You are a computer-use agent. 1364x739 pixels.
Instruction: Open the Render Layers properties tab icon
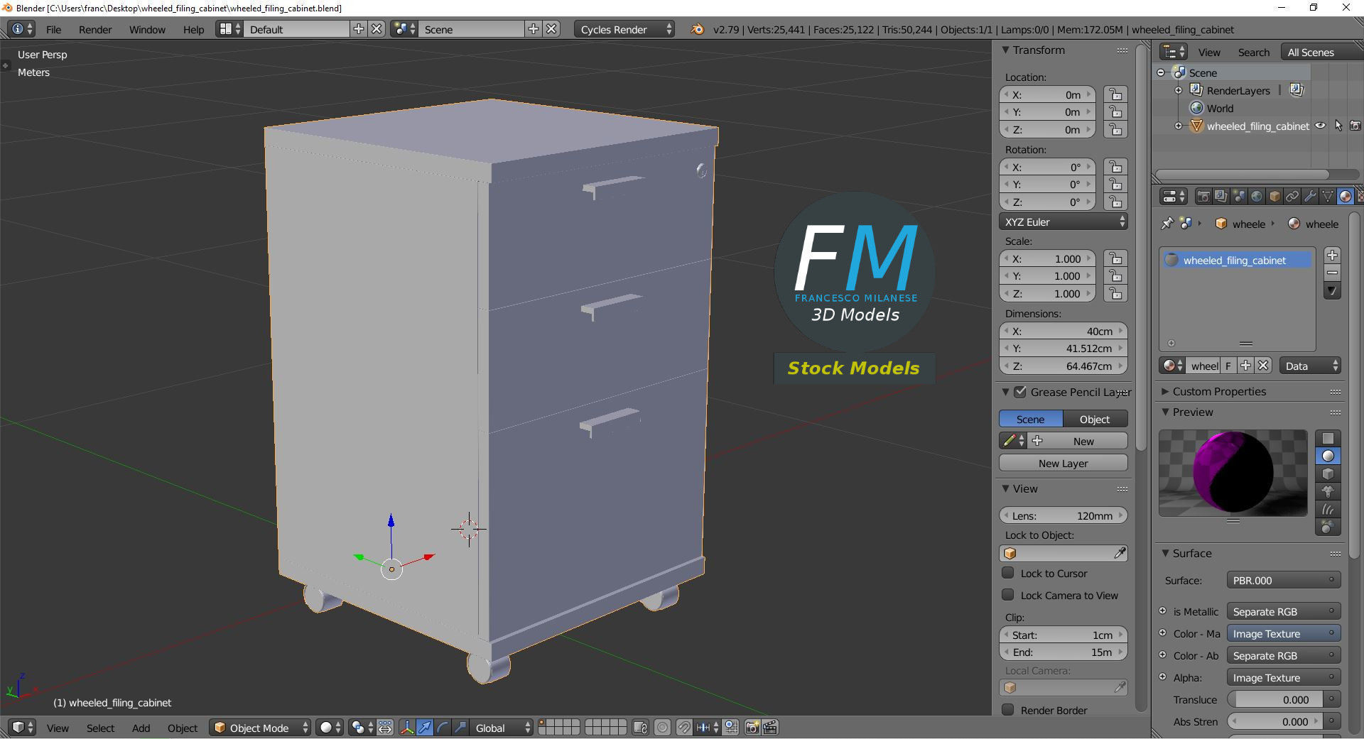[x=1221, y=197]
